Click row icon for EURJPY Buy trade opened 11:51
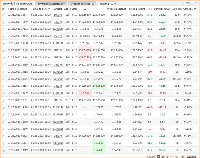The width and height of the screenshot is (200, 158). coord(4,100)
